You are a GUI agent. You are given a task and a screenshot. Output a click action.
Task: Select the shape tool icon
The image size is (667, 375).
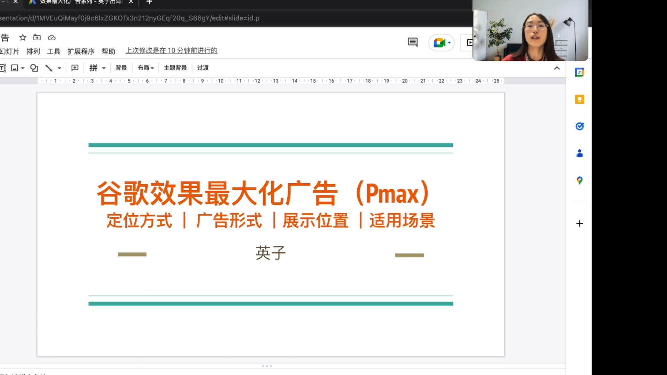click(x=34, y=68)
